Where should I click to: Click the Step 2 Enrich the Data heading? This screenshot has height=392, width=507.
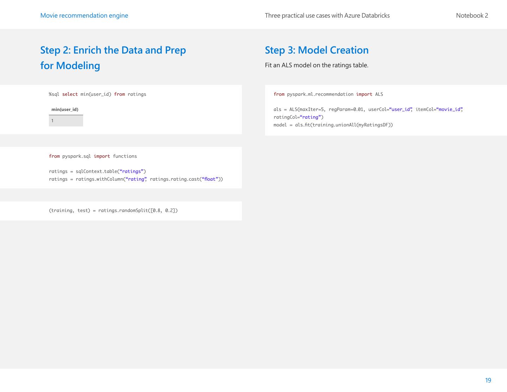(x=113, y=58)
